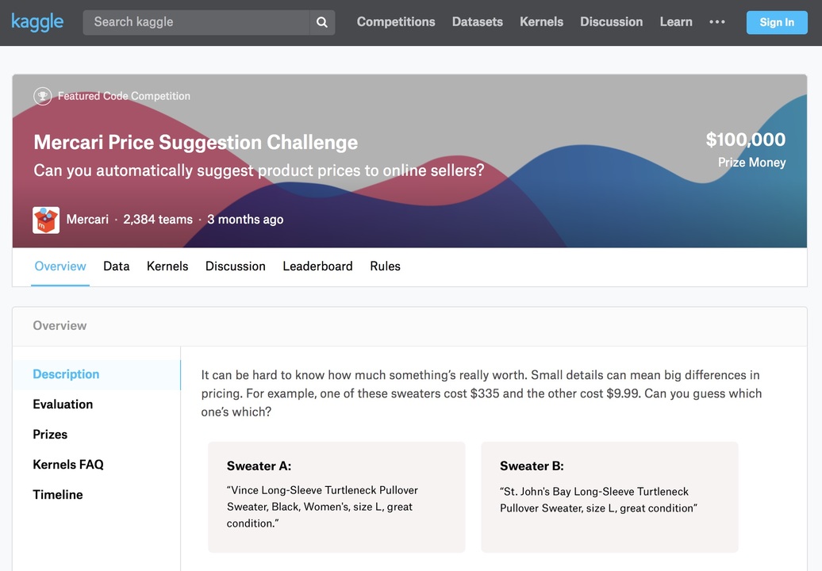Select Prizes in the overview sidebar

pyautogui.click(x=50, y=435)
